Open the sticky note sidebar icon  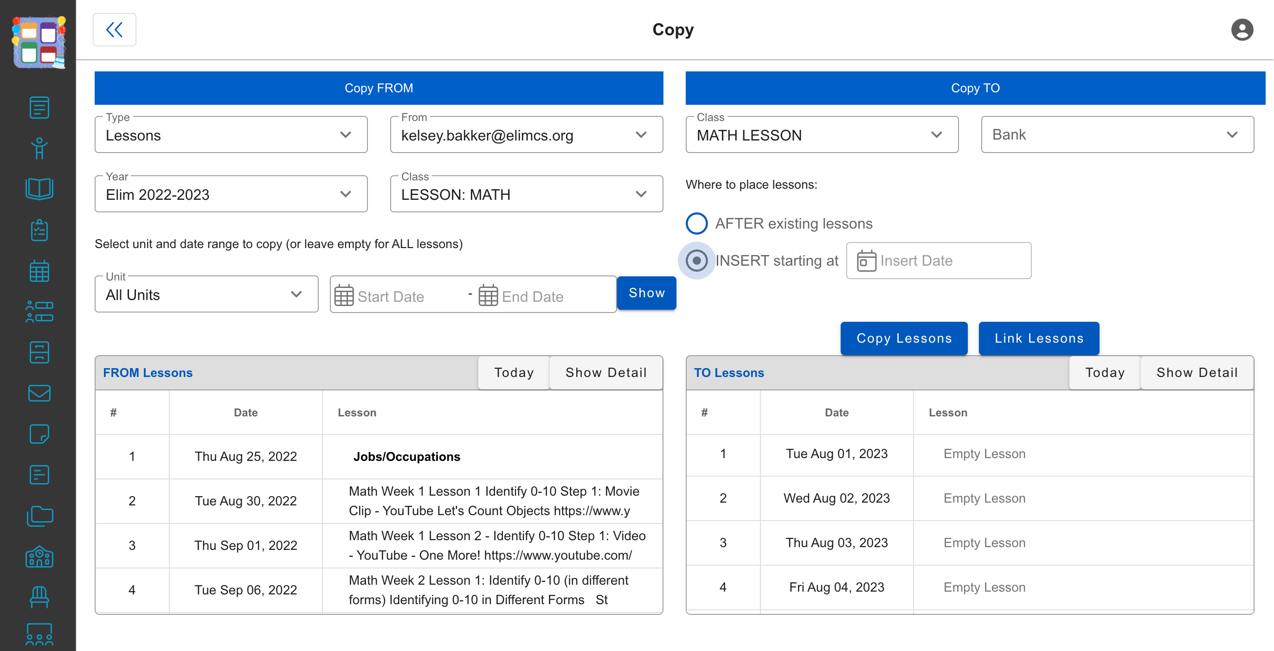39,434
